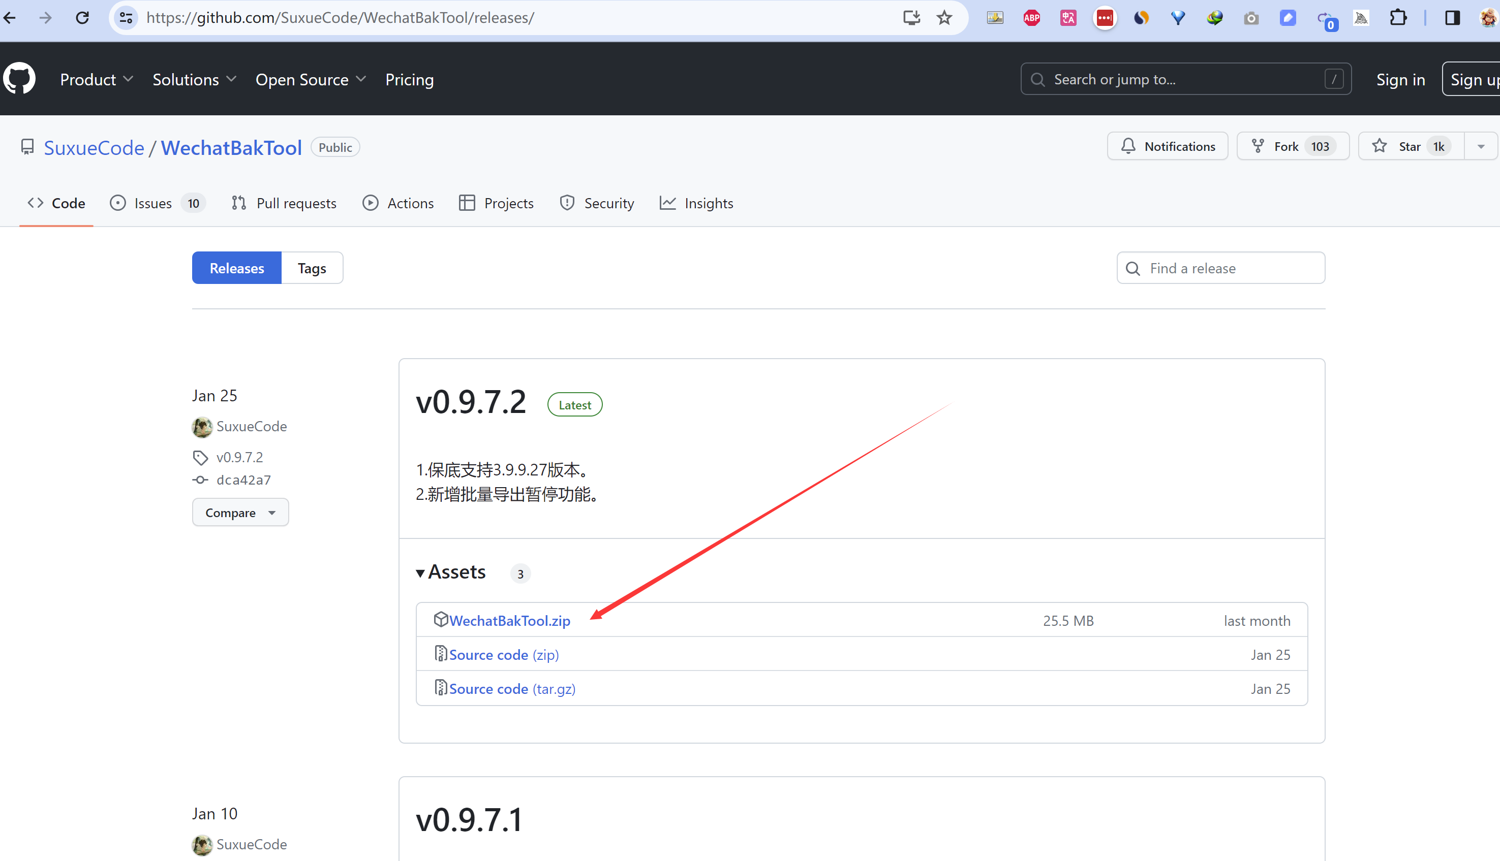Open the translate extension icon
Screen dimensions: 1500x861
(x=1068, y=18)
